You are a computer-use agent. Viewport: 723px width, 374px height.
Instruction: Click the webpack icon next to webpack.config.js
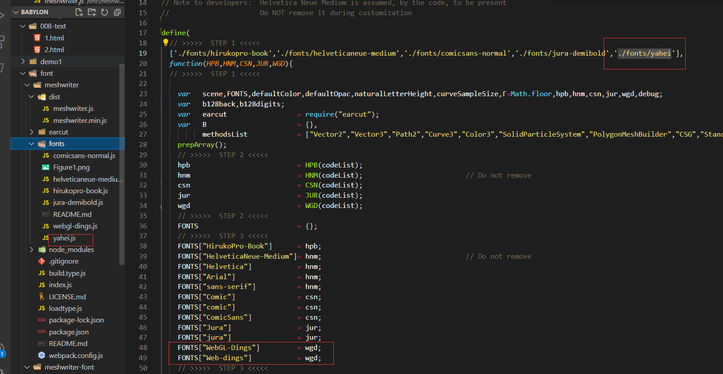point(42,355)
